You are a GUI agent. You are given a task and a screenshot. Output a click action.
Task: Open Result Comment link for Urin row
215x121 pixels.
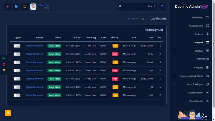[35, 71]
